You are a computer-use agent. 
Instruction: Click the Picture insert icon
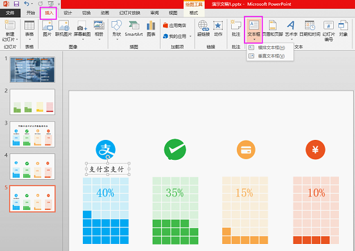[x=48, y=25]
